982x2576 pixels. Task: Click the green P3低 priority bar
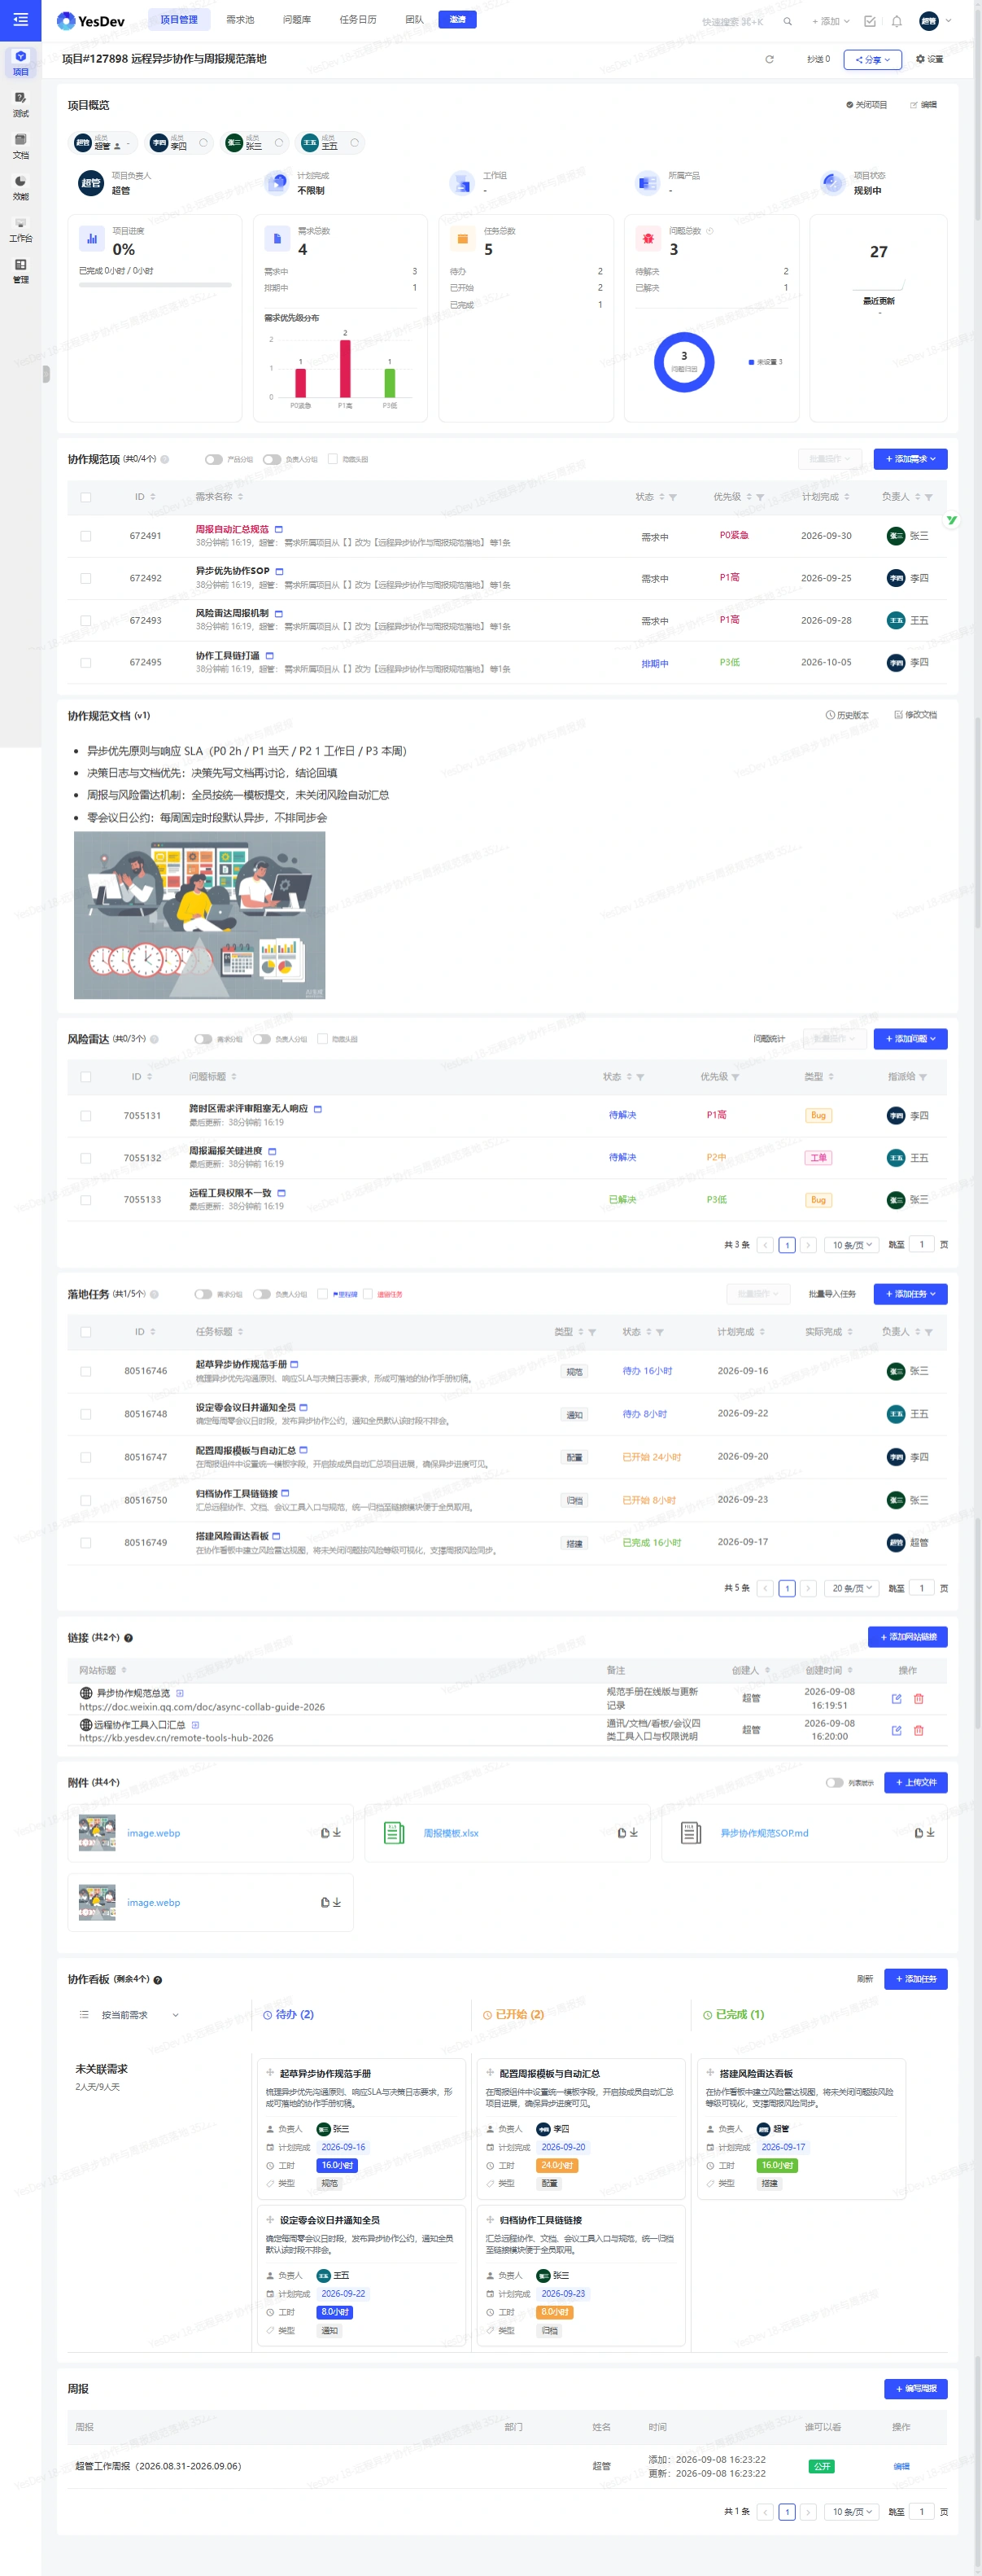pyautogui.click(x=390, y=383)
